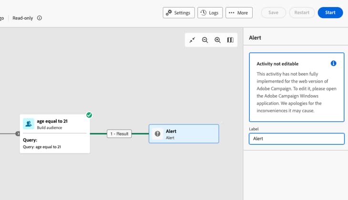This screenshot has height=200, width=348.
Task: Start the workflow
Action: [x=330, y=13]
